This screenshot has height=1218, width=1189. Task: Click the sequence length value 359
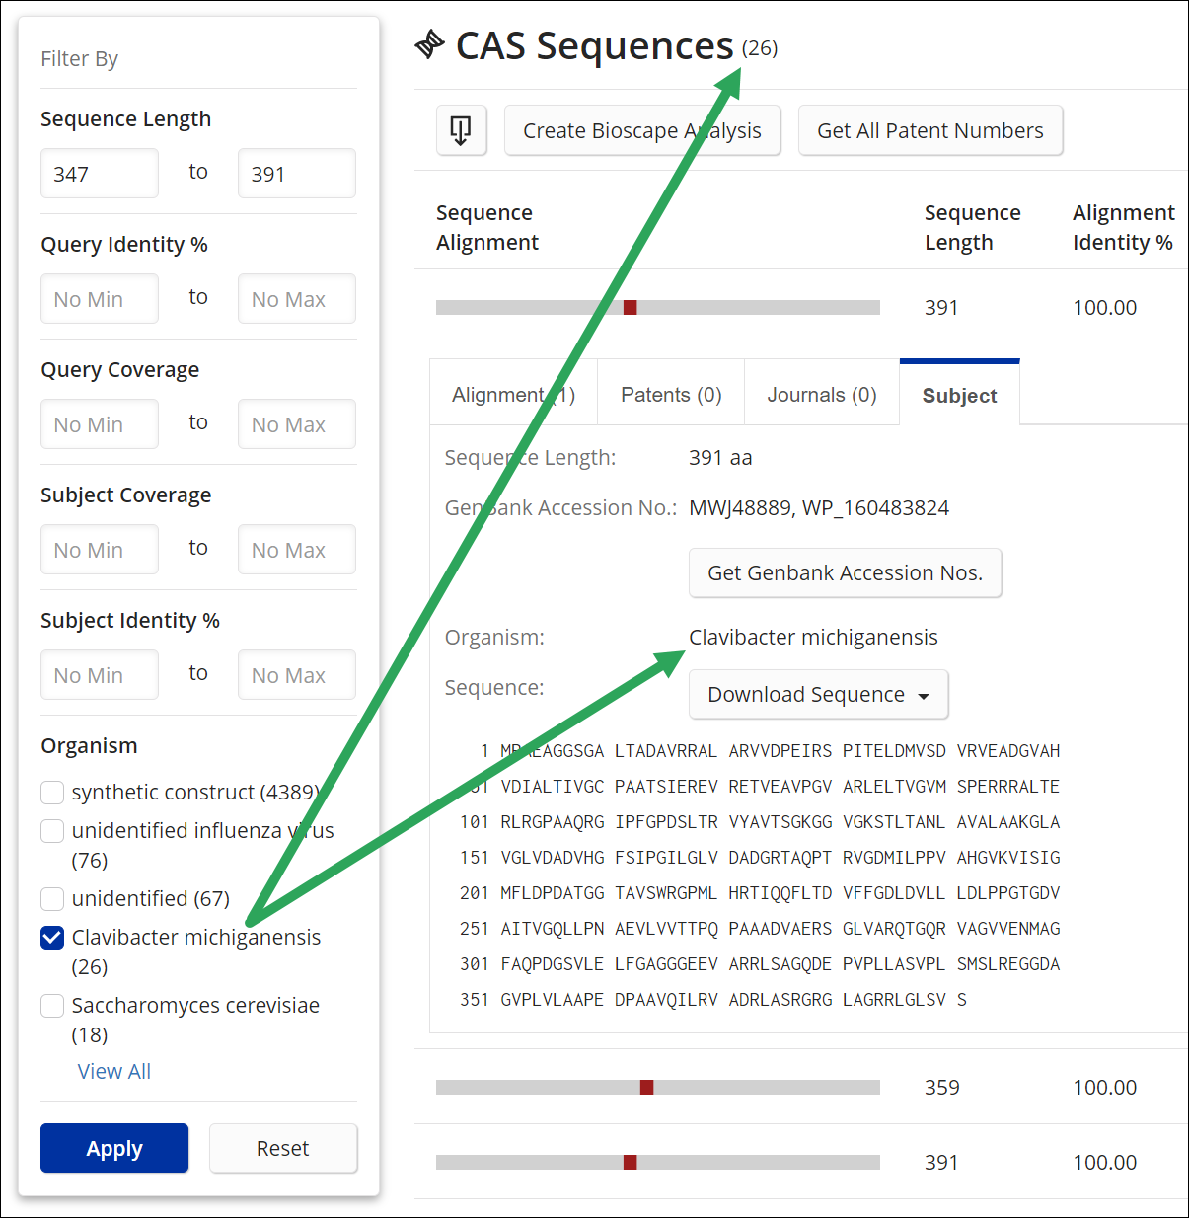[942, 1088]
